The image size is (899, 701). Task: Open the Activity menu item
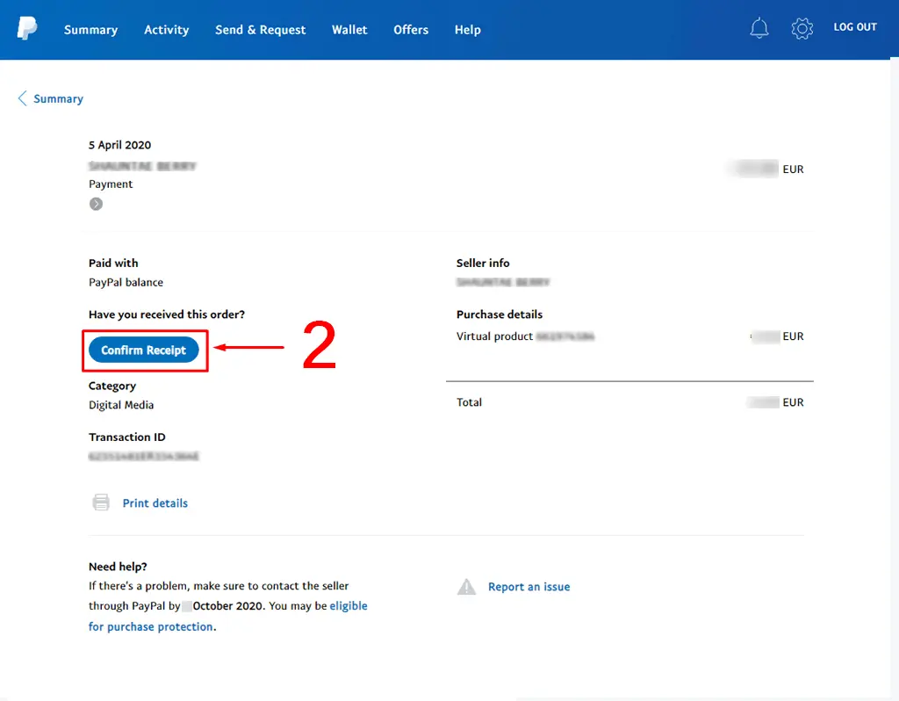click(166, 30)
